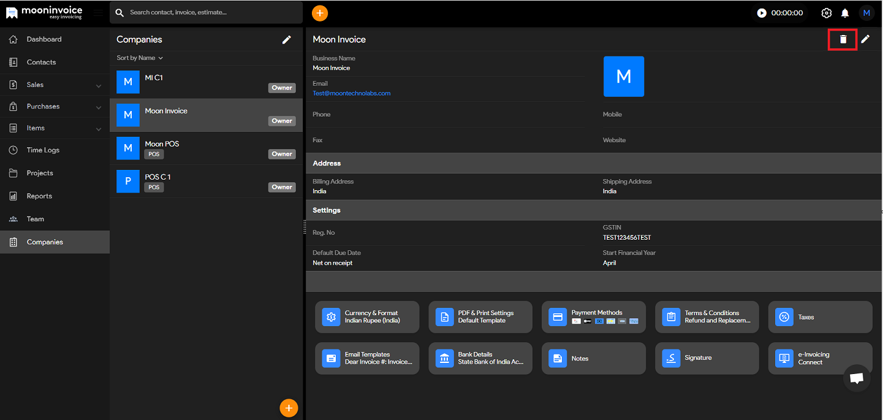
Task: Click the orange plus button in top bar
Action: tap(319, 13)
